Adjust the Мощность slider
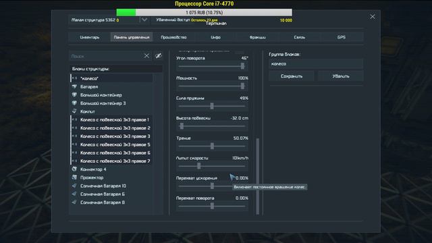The image size is (432, 243). [212, 86]
